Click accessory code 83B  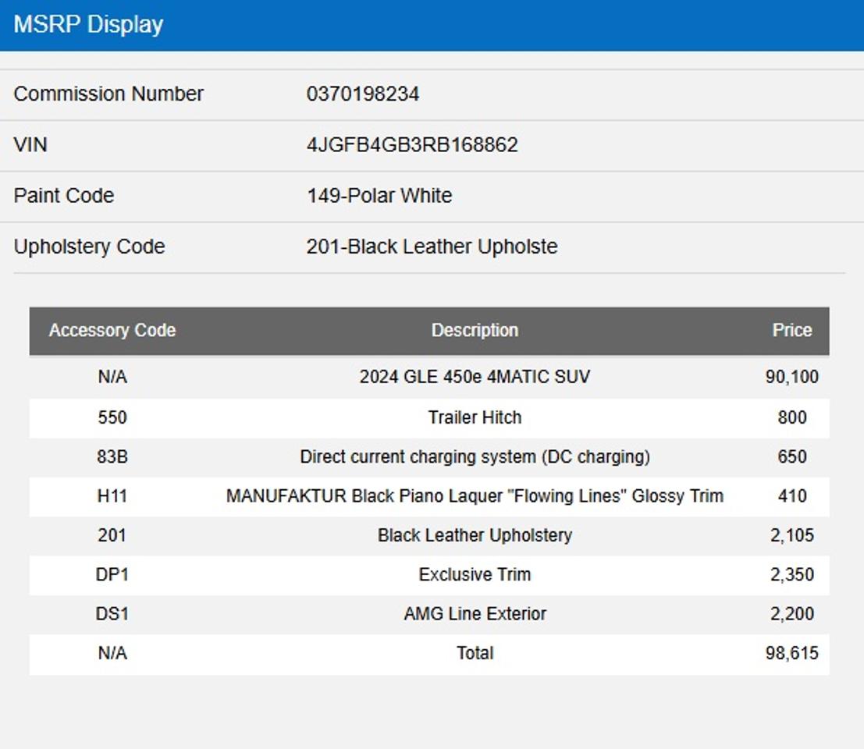pyautogui.click(x=112, y=457)
